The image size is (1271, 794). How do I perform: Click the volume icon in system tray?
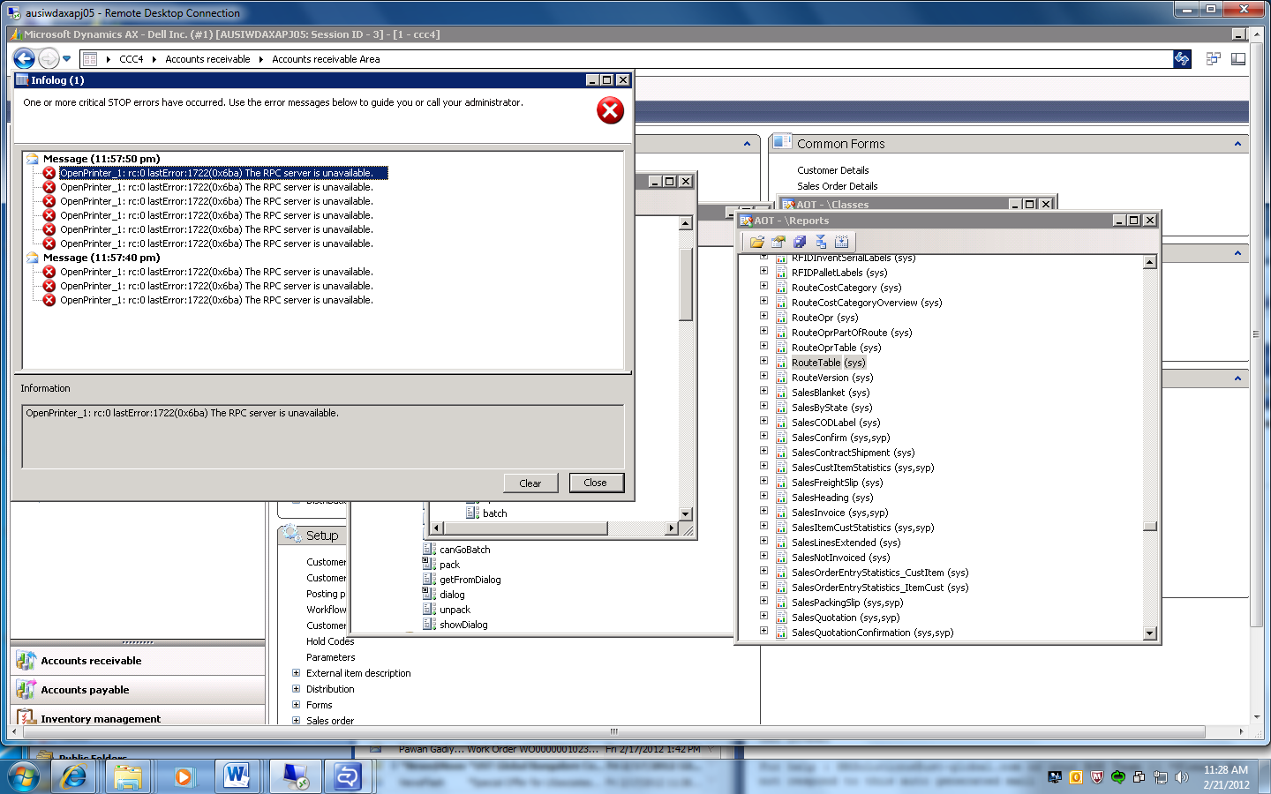[1182, 777]
